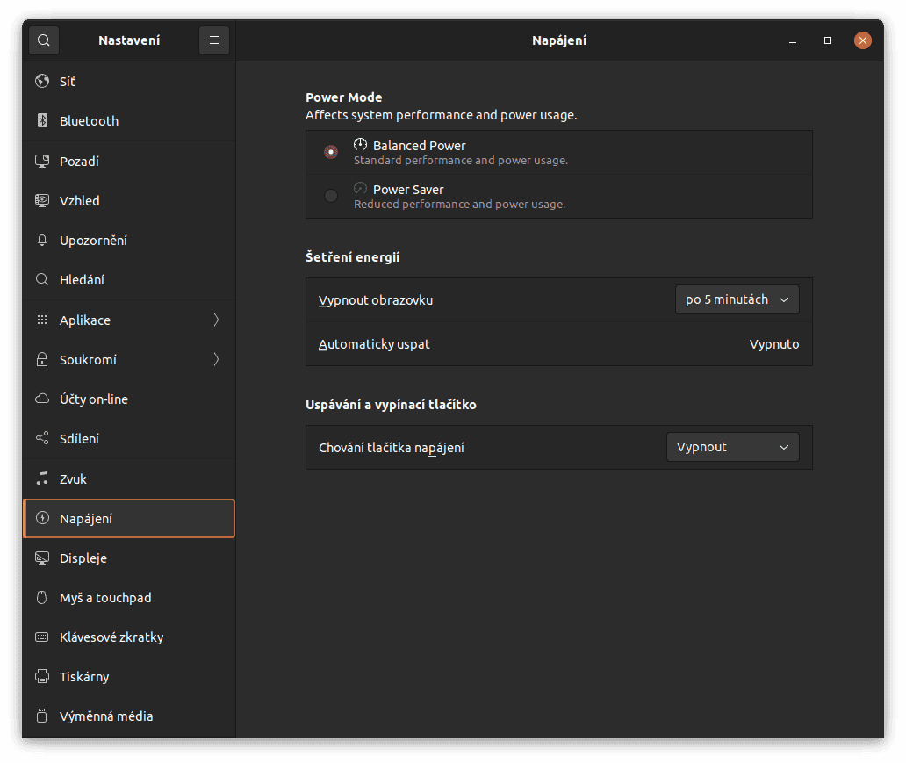Click the Bluetooth icon in sidebar
This screenshot has width=906, height=763.
(41, 121)
